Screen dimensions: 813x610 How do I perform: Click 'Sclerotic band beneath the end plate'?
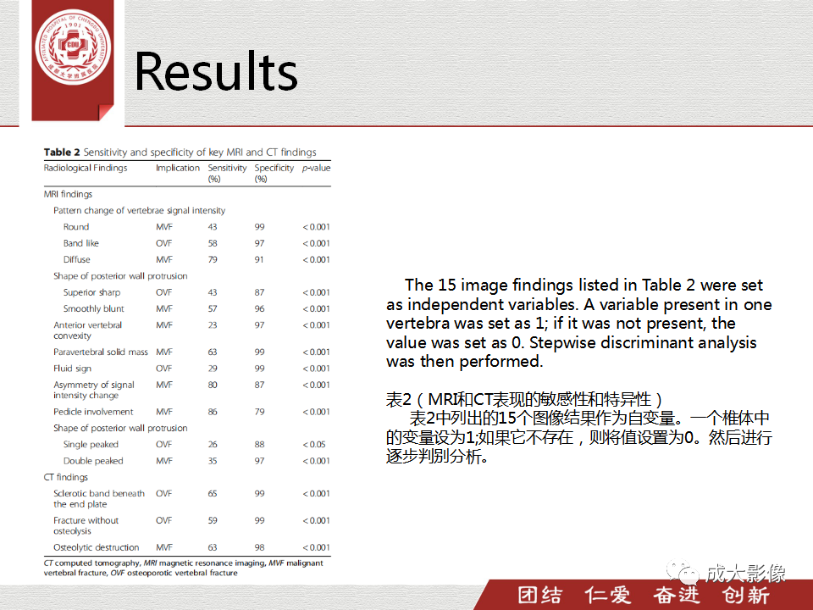click(x=99, y=498)
